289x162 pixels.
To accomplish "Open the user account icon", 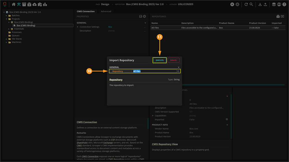I will (279, 4).
